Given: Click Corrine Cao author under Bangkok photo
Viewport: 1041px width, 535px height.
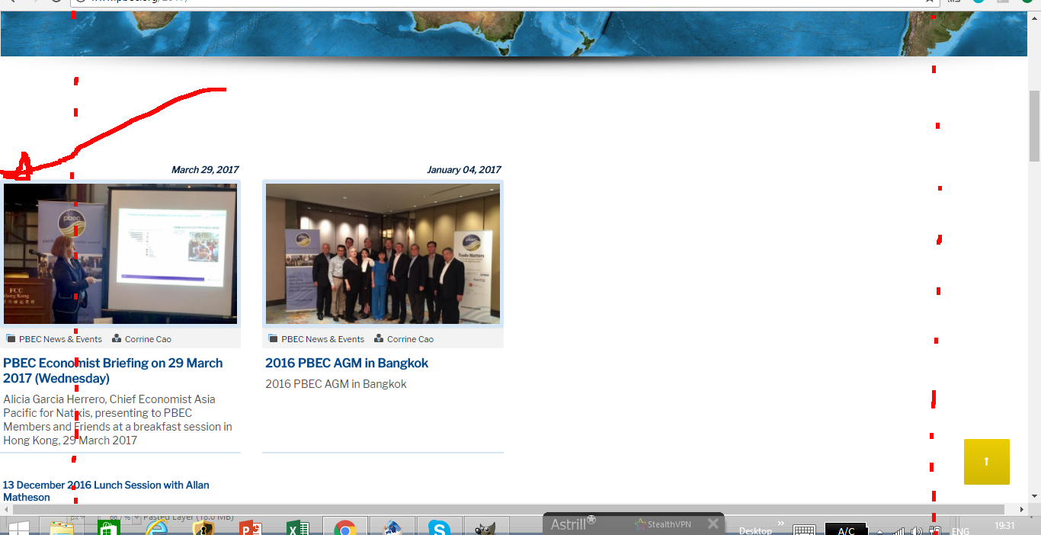Looking at the screenshot, I should pyautogui.click(x=410, y=339).
